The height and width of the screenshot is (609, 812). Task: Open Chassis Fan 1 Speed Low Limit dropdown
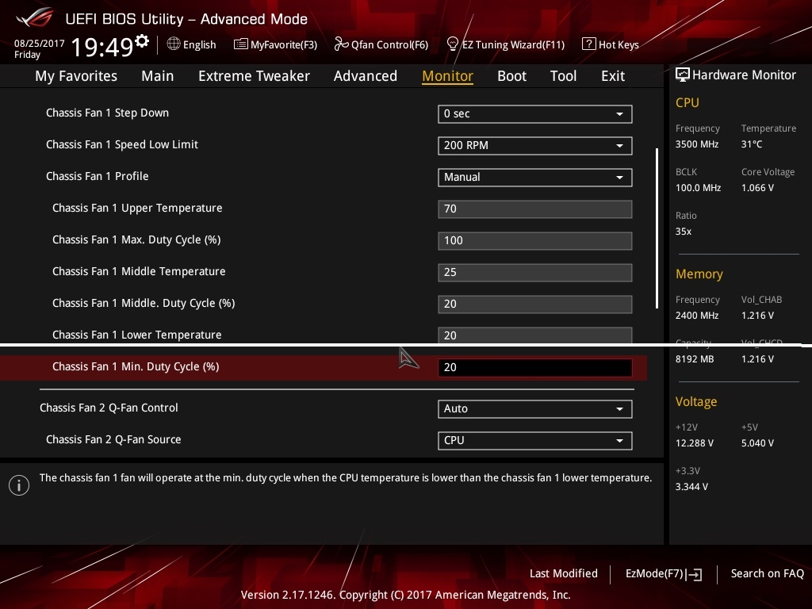click(x=534, y=145)
